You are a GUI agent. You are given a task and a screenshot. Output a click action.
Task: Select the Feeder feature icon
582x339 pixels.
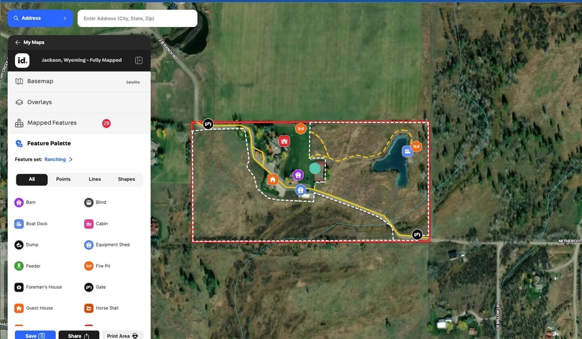(17, 266)
